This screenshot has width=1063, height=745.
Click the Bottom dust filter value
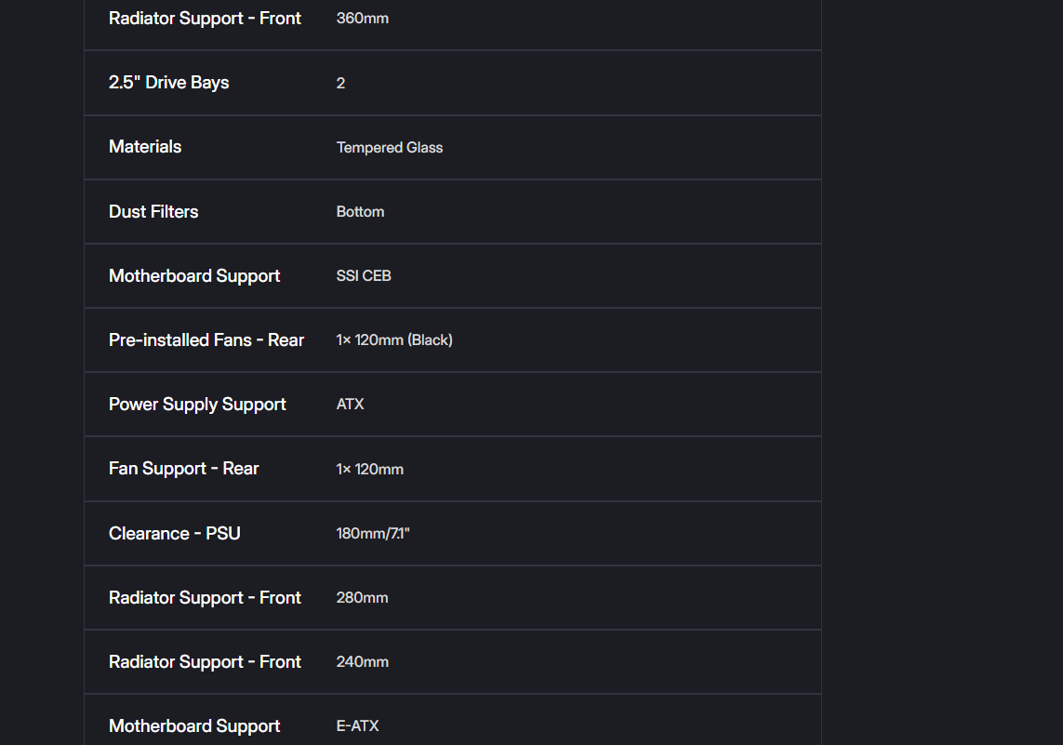(x=360, y=211)
